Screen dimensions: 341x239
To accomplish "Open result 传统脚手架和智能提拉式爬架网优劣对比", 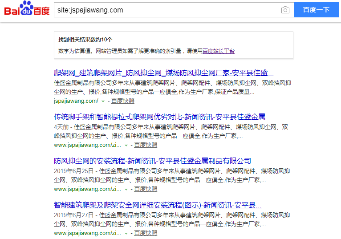I will click(162, 117).
